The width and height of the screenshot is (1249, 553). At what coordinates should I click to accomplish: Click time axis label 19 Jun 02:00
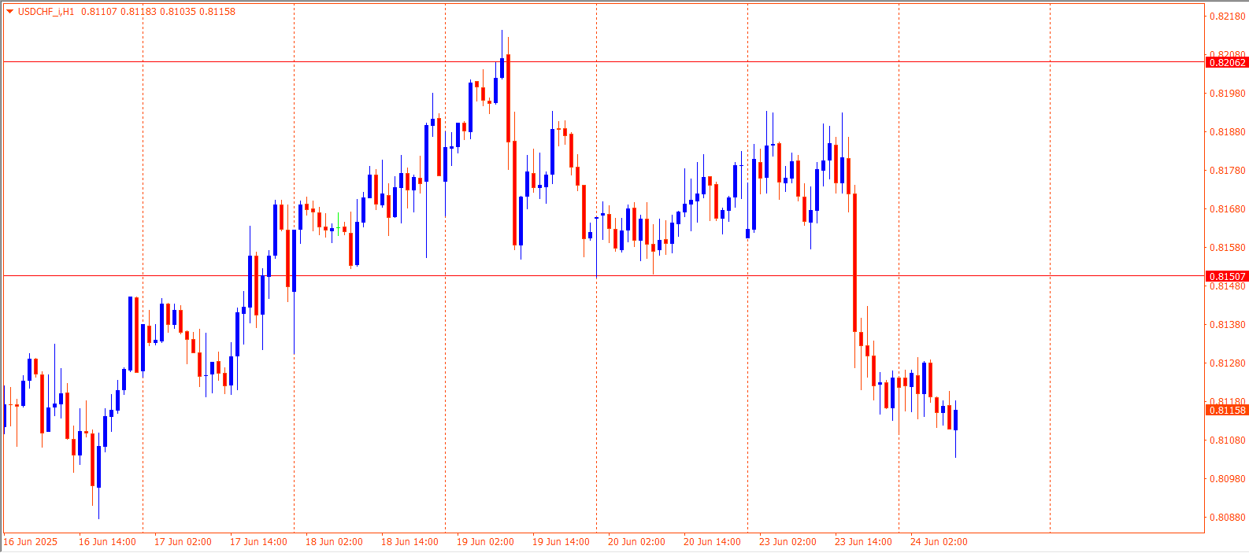click(485, 542)
